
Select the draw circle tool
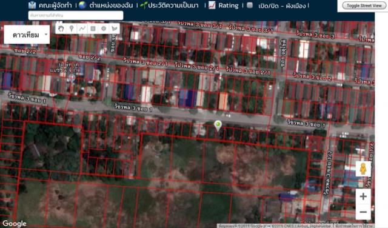(104, 29)
